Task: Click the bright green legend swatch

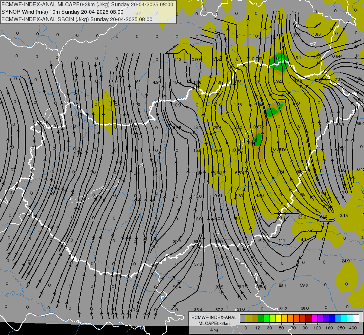Action: click(x=267, y=319)
